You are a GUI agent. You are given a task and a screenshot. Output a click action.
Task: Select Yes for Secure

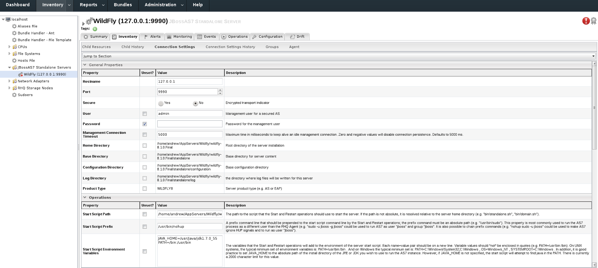161,103
